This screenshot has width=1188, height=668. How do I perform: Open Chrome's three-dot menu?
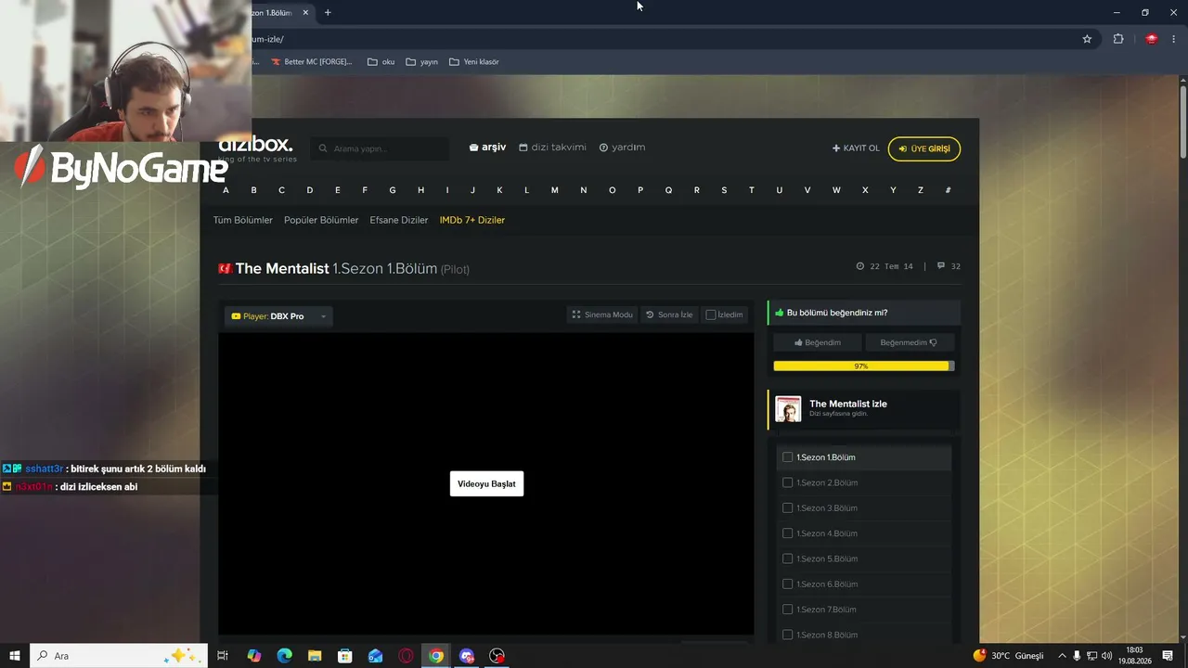pyautogui.click(x=1173, y=39)
